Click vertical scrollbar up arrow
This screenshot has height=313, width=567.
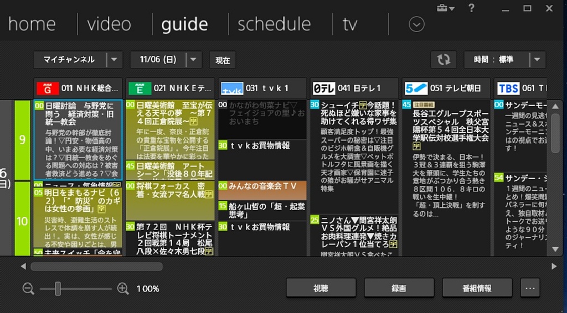(555, 106)
